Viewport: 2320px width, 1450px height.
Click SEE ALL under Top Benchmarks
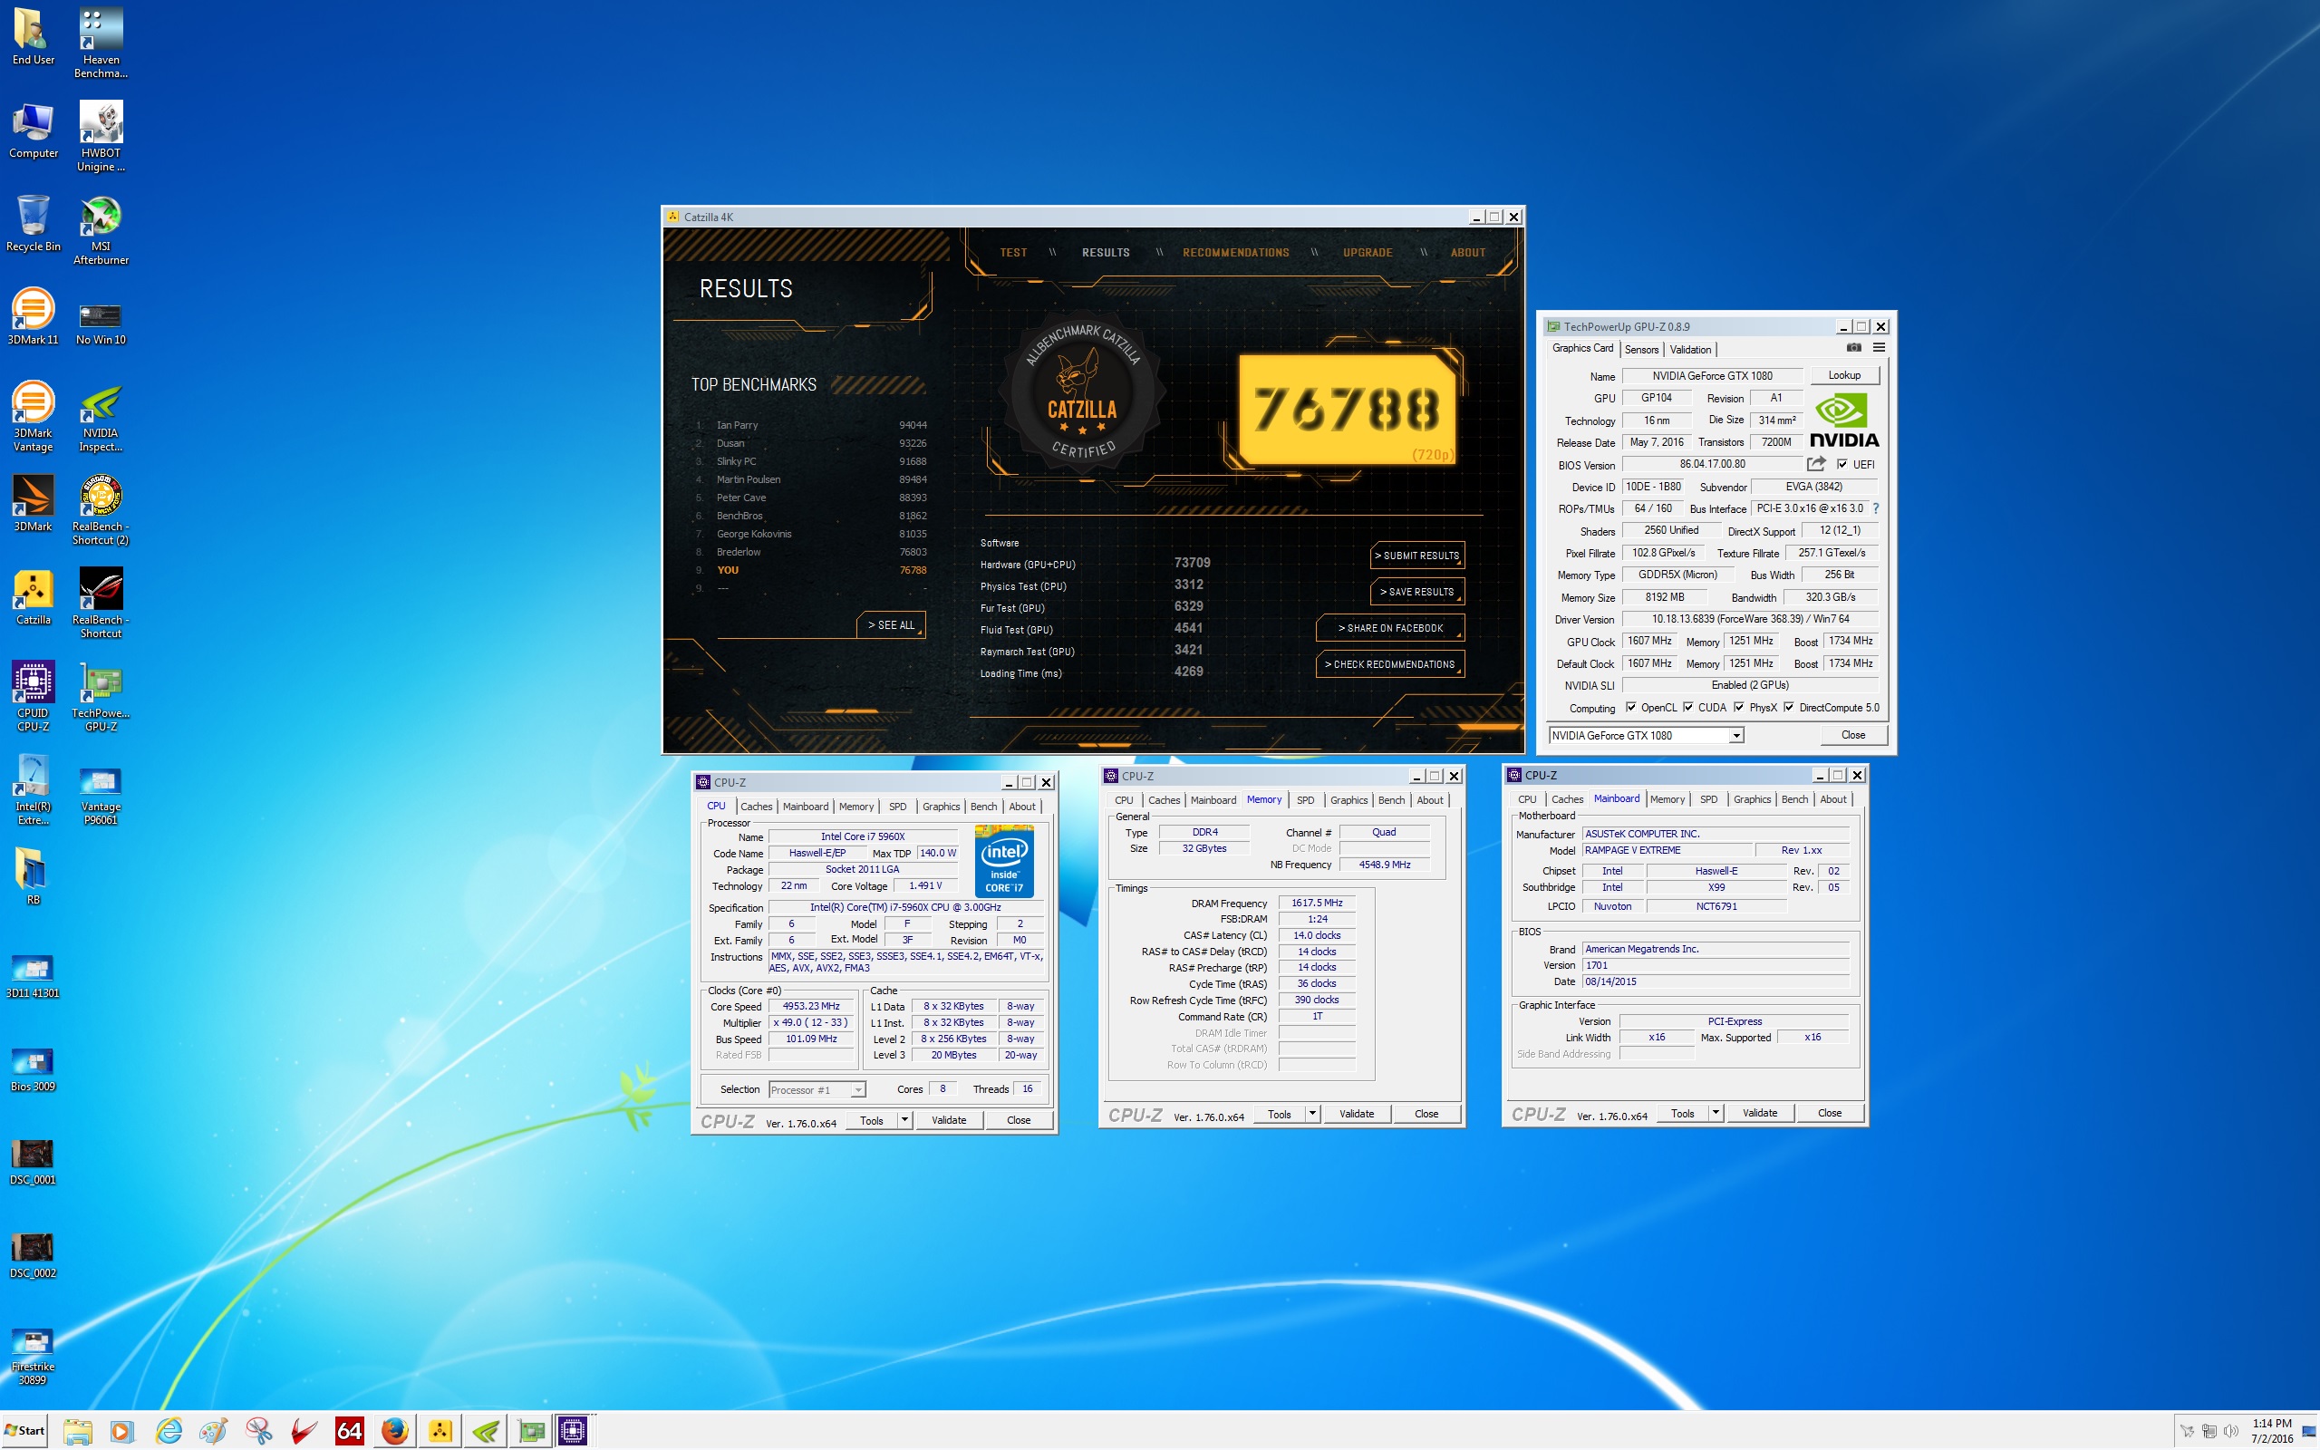tap(891, 624)
